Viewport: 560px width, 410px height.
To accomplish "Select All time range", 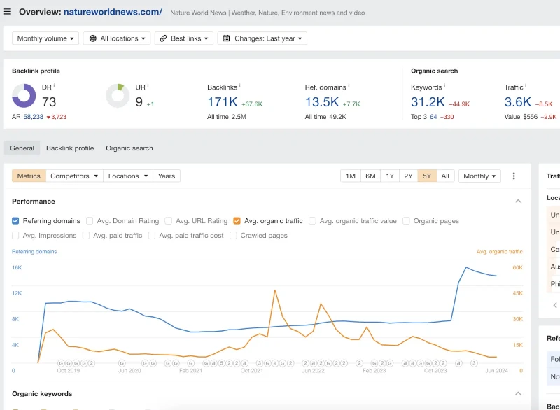I will click(445, 176).
